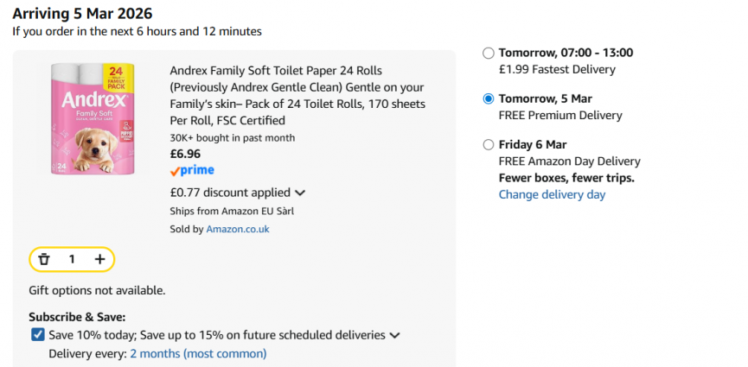748x367 pixels.
Task: Open the 2 months (most common) delivery frequency
Action: tap(198, 353)
